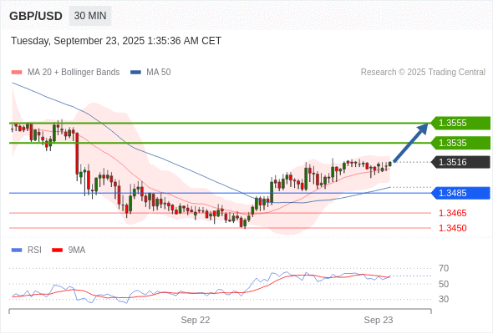Click the red 9MA legend swatch
493x334 pixels.
pyautogui.click(x=57, y=250)
